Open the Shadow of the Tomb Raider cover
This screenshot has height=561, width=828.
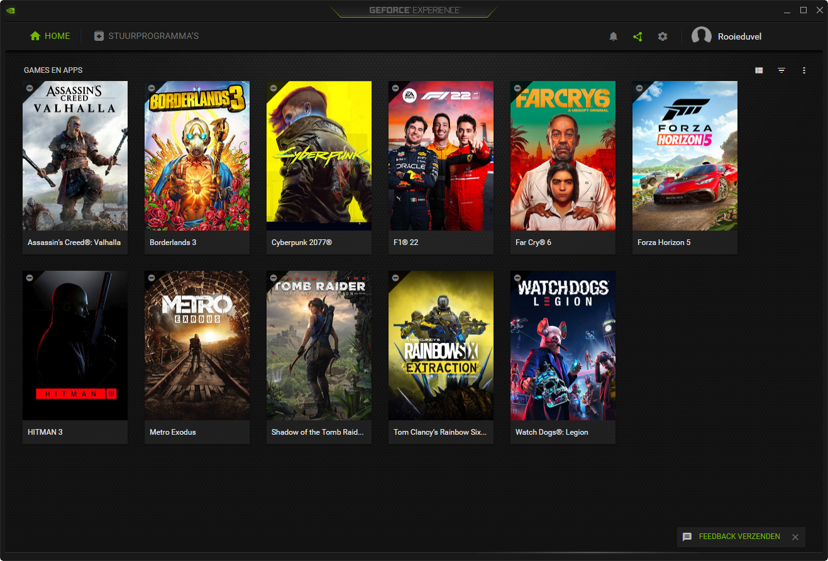point(319,346)
